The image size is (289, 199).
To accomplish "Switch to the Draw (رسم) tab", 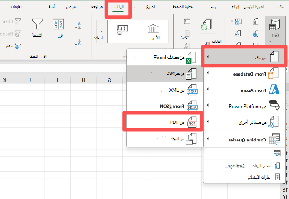I will (x=213, y=7).
